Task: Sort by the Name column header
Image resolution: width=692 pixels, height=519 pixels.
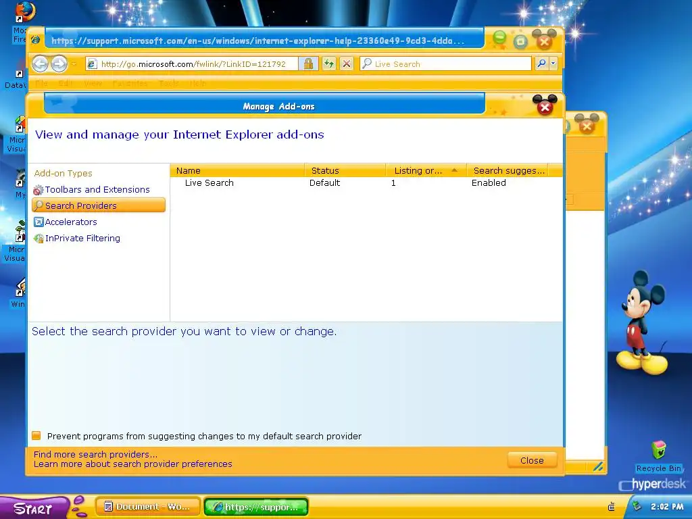Action: (237, 170)
